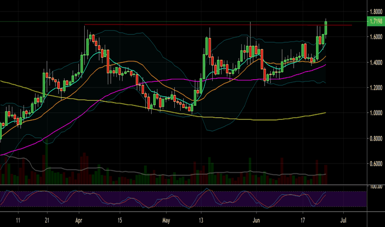Click the last green candlestick
The height and width of the screenshot is (227, 385).
[x=326, y=28]
